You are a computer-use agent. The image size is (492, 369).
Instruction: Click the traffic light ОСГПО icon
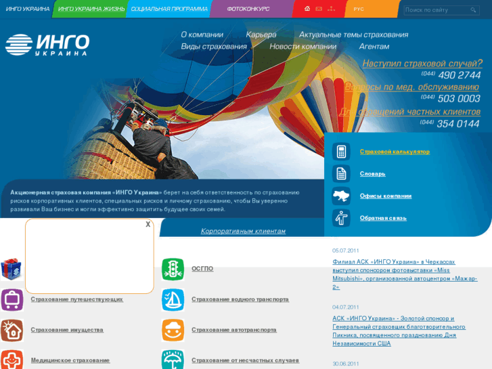[x=173, y=269]
